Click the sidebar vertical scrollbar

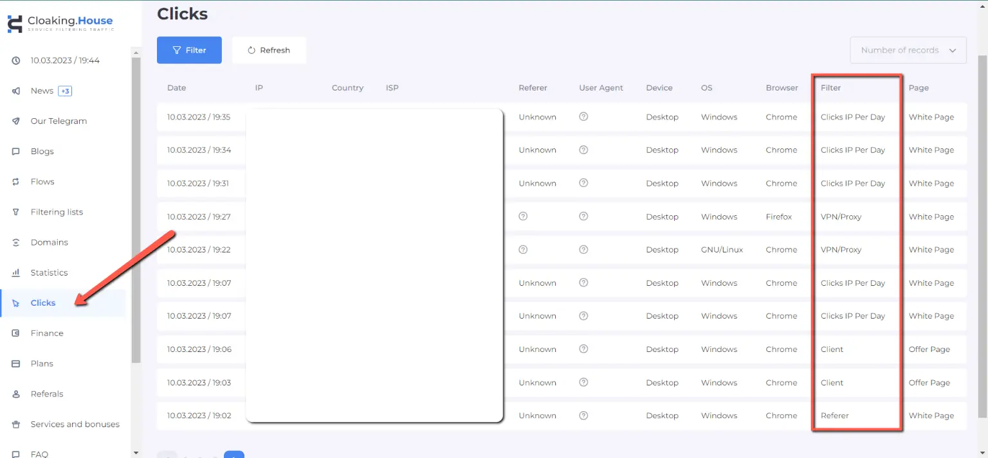pos(136,212)
